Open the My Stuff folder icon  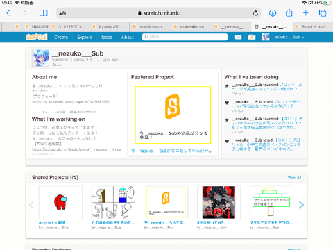[x=252, y=37]
